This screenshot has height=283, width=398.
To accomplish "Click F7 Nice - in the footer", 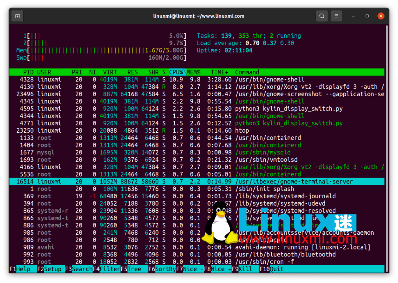I will click(x=190, y=269).
